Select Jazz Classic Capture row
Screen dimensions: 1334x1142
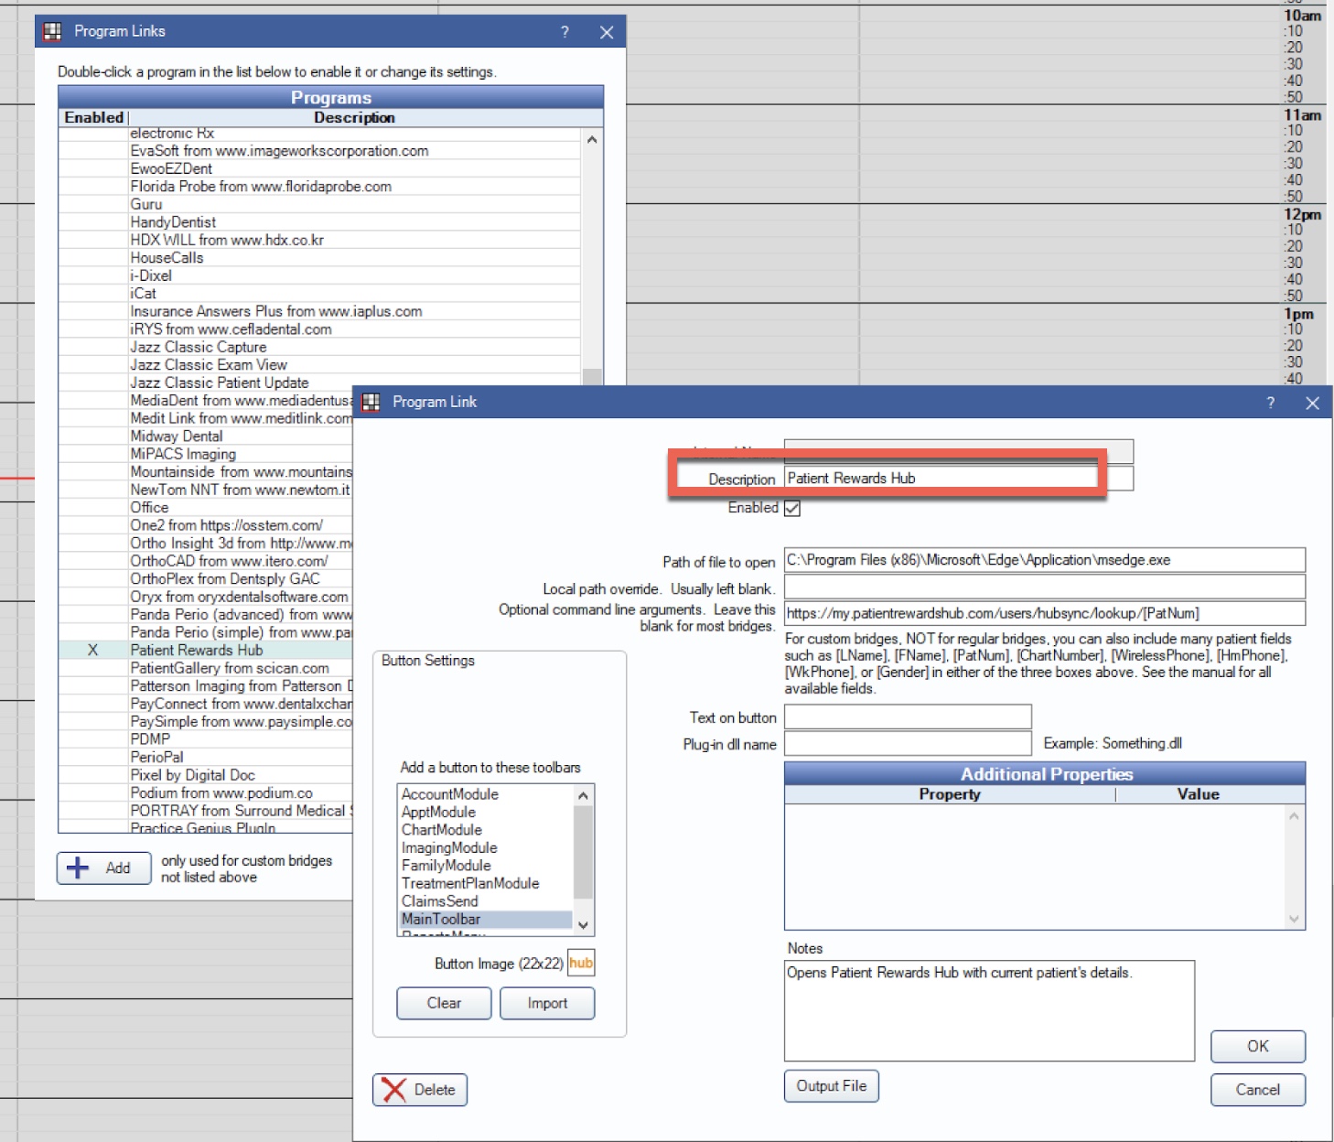coord(319,347)
